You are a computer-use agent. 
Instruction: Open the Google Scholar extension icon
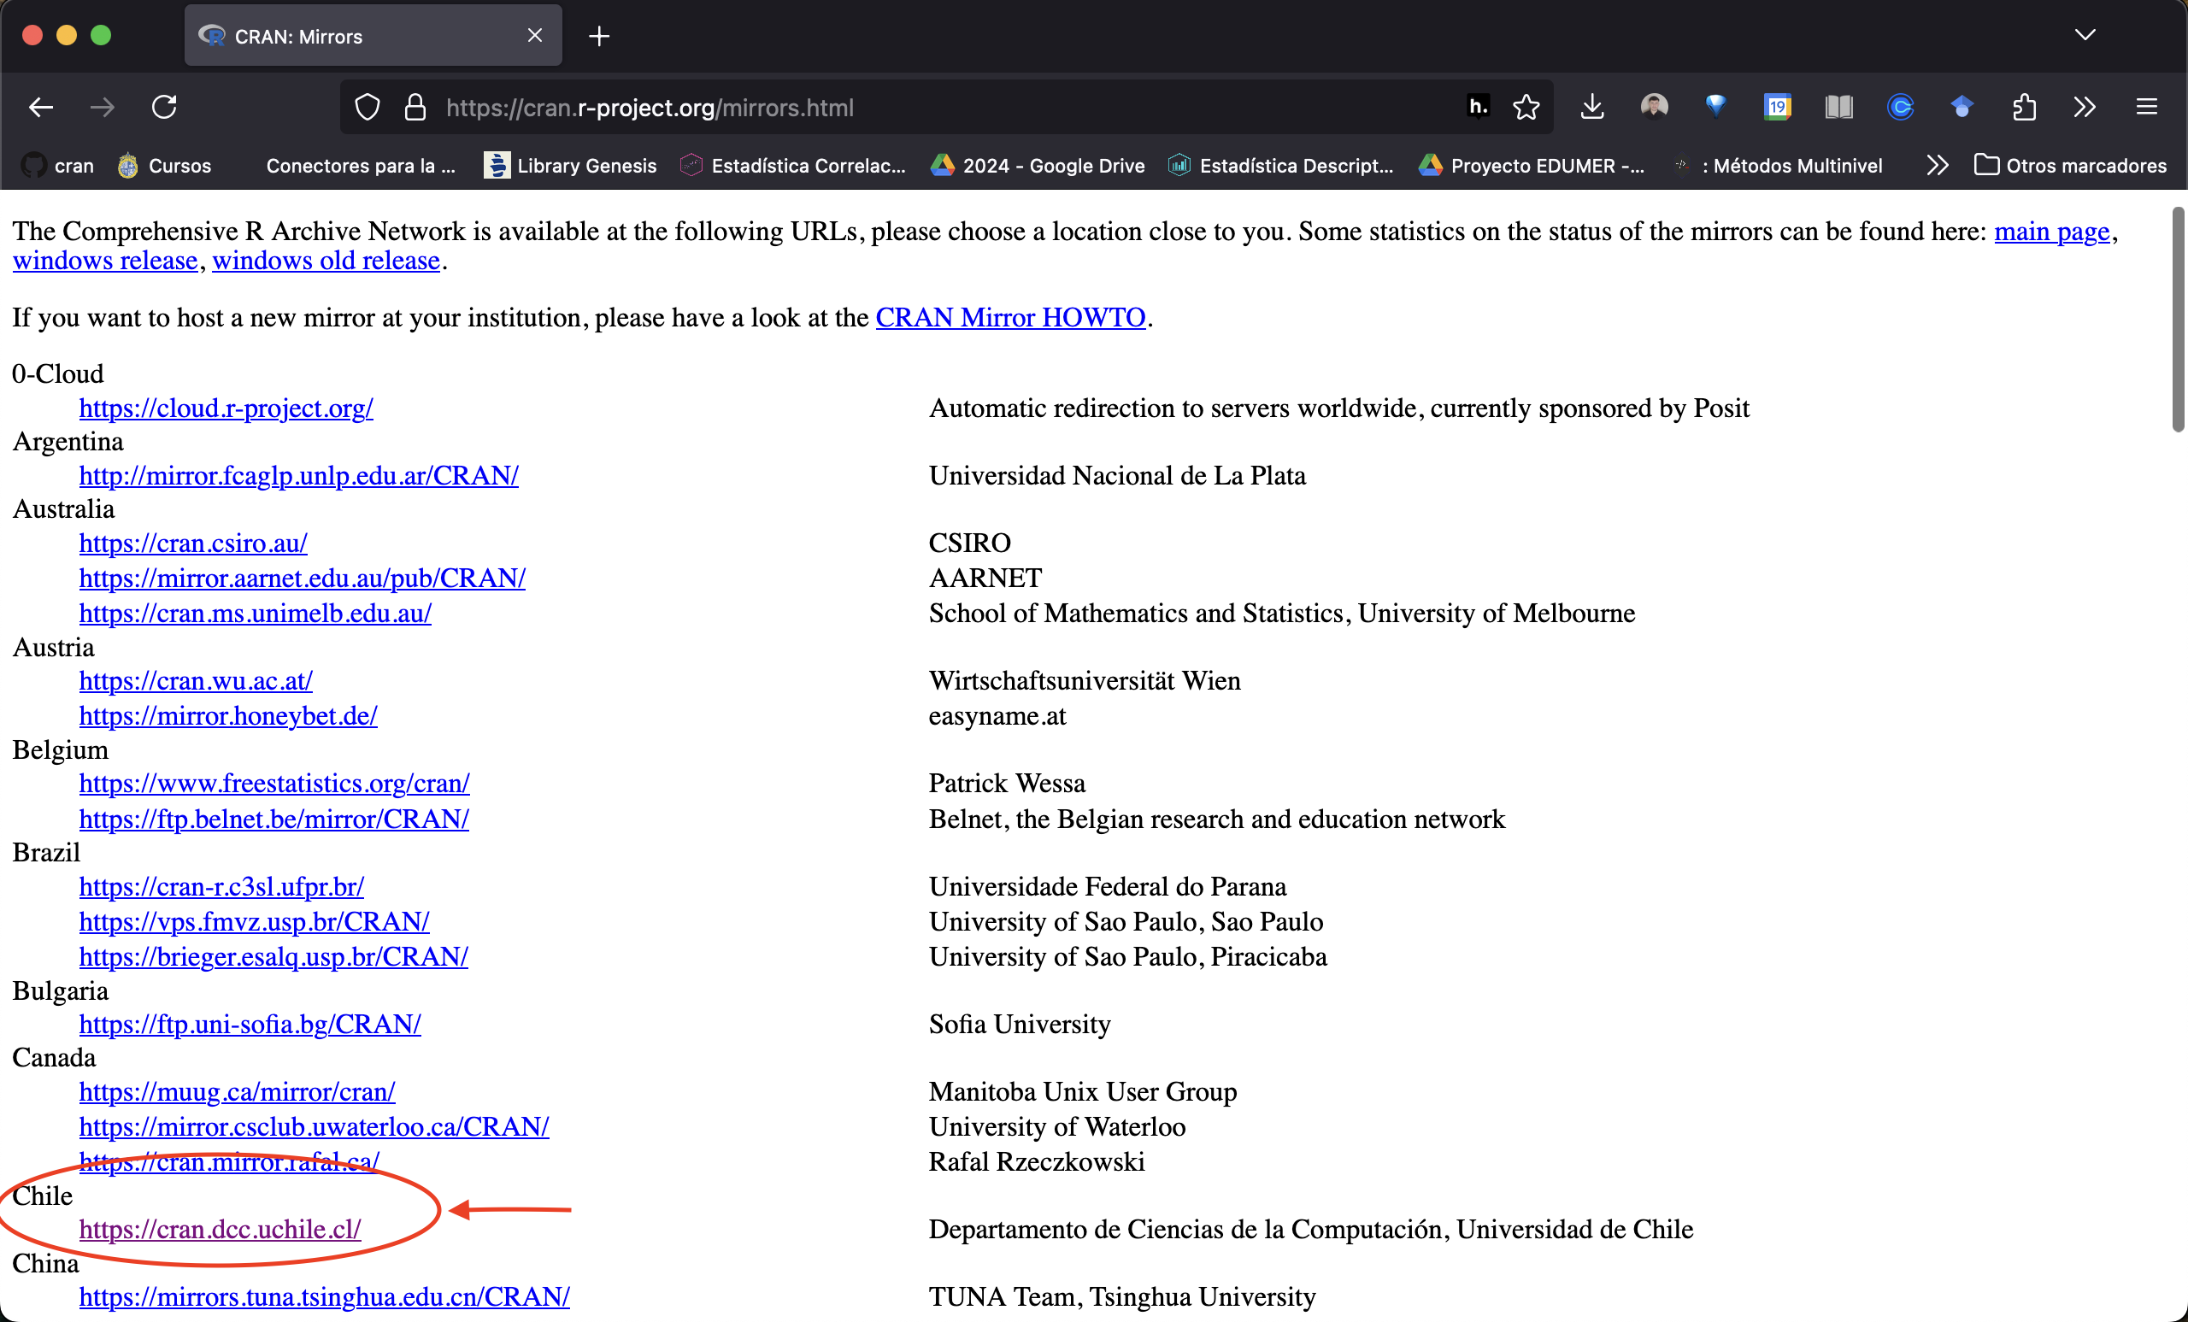pos(1962,108)
